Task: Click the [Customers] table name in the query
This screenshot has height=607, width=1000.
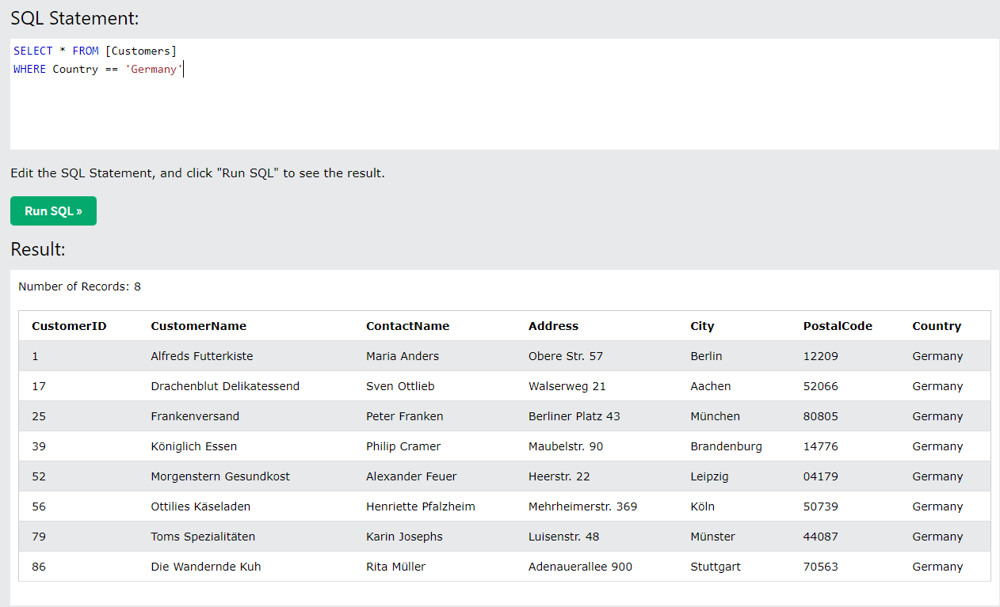Action: tap(141, 51)
